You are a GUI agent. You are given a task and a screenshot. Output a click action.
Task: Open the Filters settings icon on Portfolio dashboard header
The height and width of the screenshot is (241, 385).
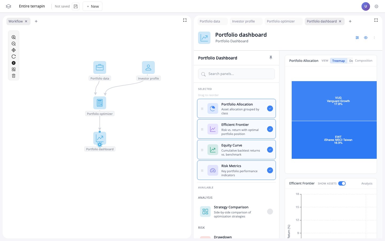(357, 37)
